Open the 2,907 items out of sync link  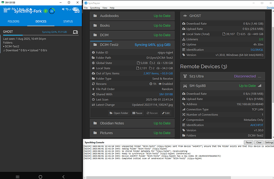158,73
